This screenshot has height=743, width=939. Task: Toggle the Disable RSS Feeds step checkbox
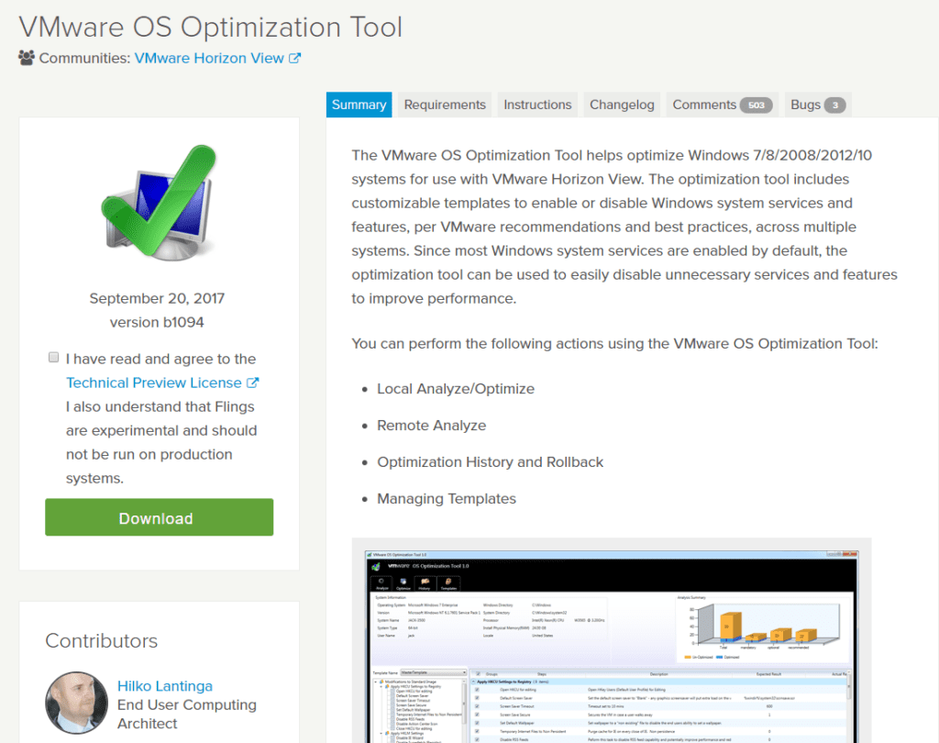point(476,741)
